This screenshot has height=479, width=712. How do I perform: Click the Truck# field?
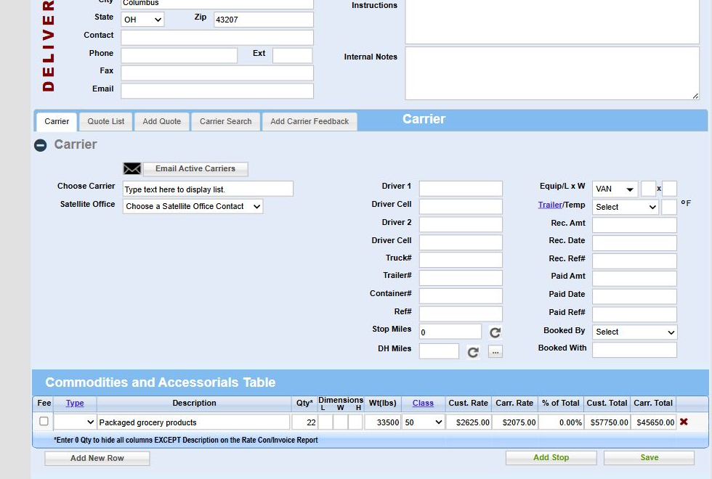[461, 261]
